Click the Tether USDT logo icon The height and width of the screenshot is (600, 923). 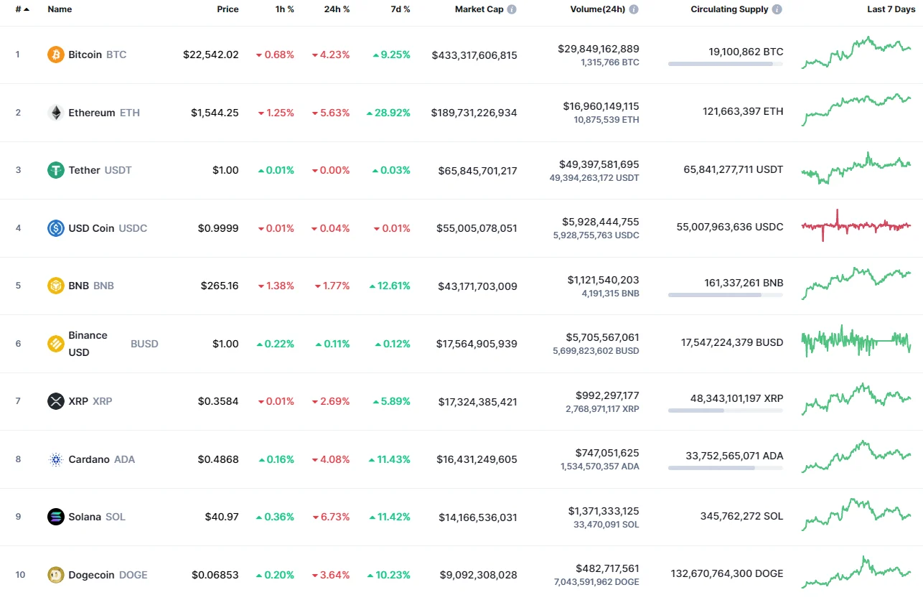(x=55, y=170)
